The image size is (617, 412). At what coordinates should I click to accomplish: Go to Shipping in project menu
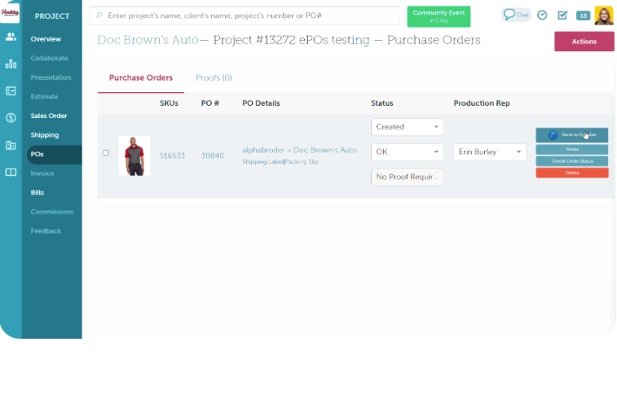(45, 135)
